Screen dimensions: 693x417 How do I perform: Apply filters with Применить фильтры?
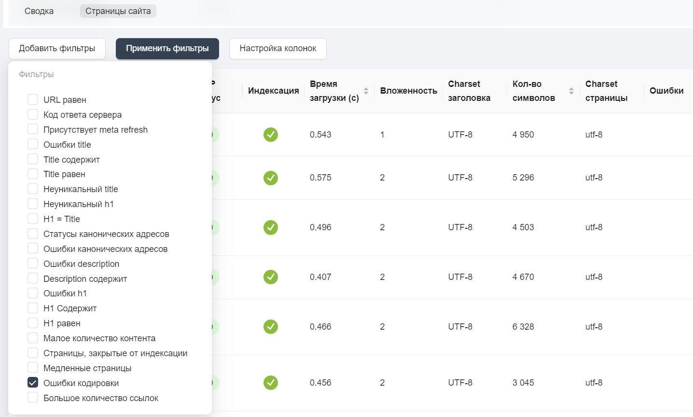pos(167,49)
